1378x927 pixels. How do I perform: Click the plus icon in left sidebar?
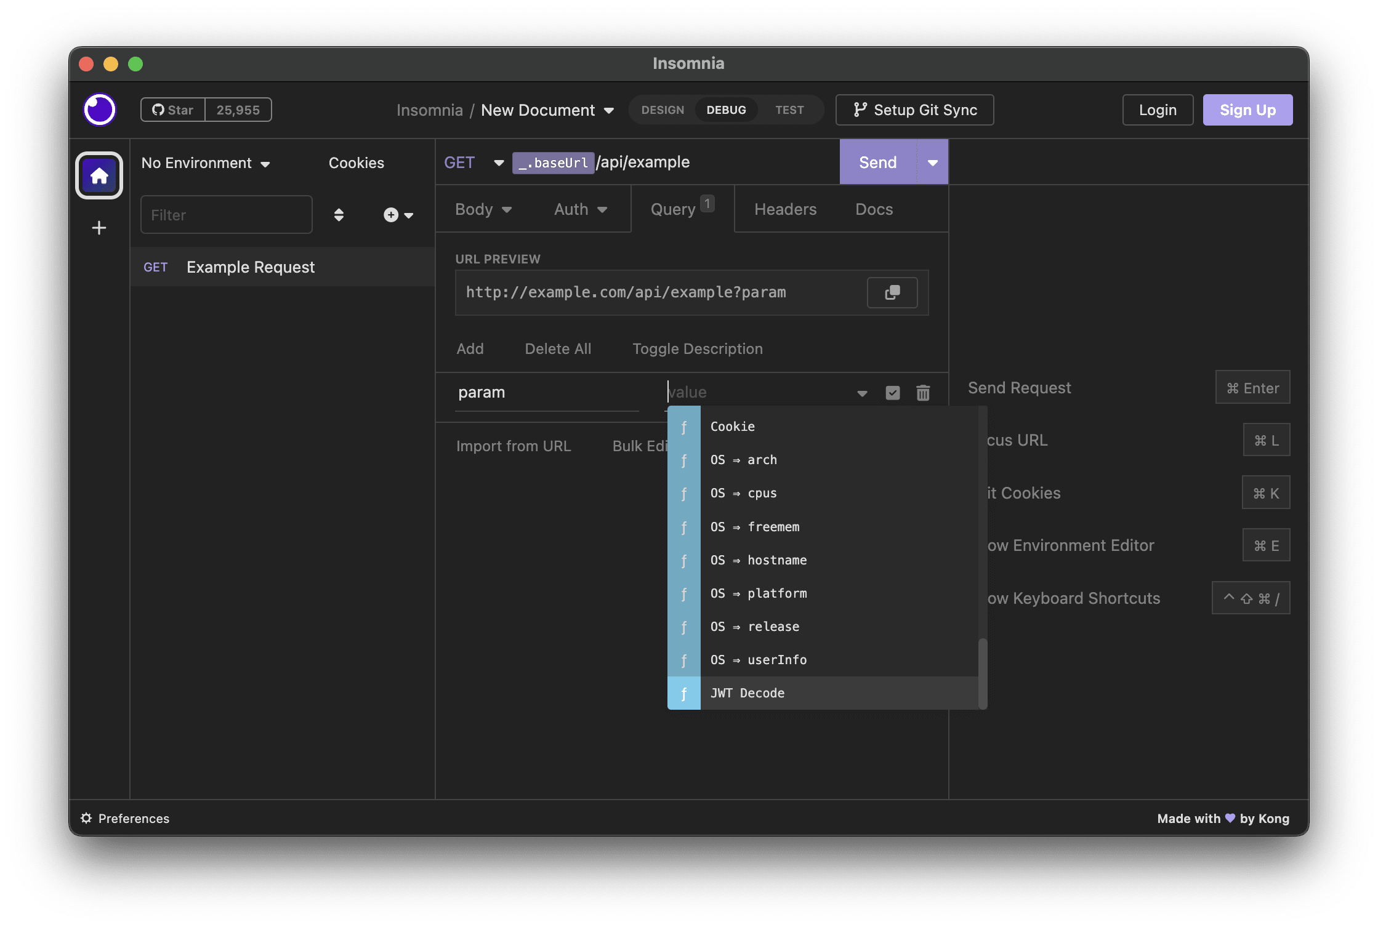click(99, 228)
